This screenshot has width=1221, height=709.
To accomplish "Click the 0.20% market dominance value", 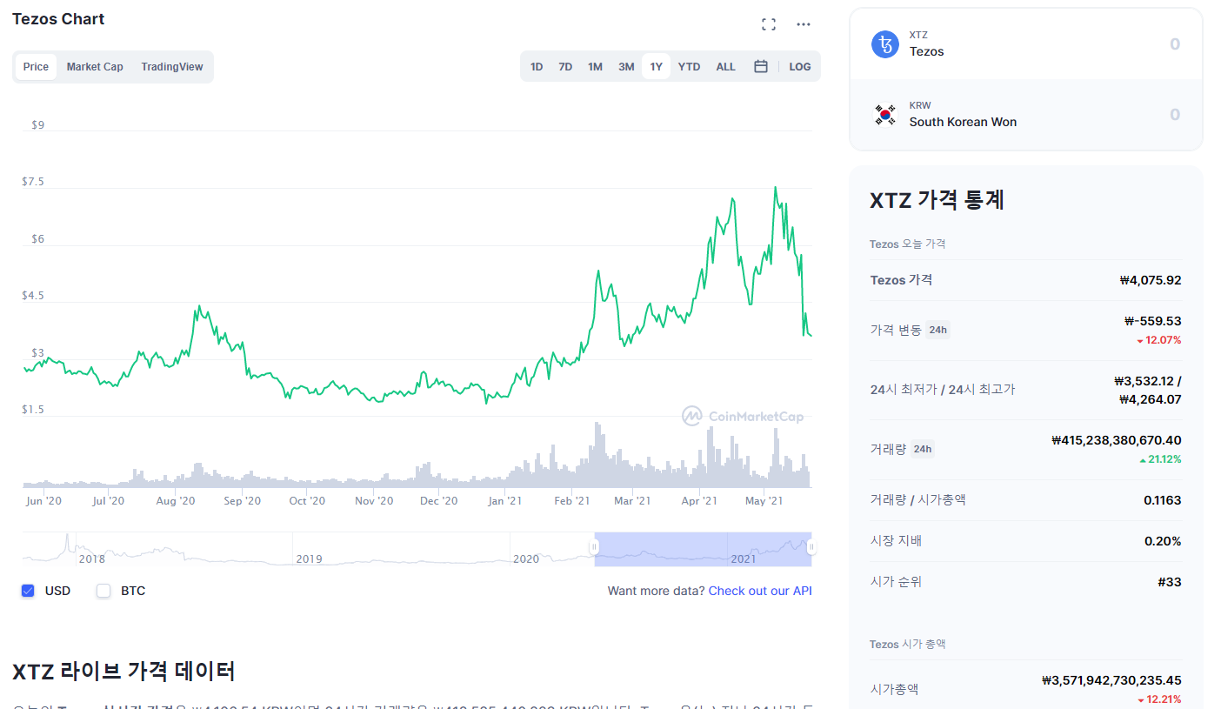I will [1163, 541].
